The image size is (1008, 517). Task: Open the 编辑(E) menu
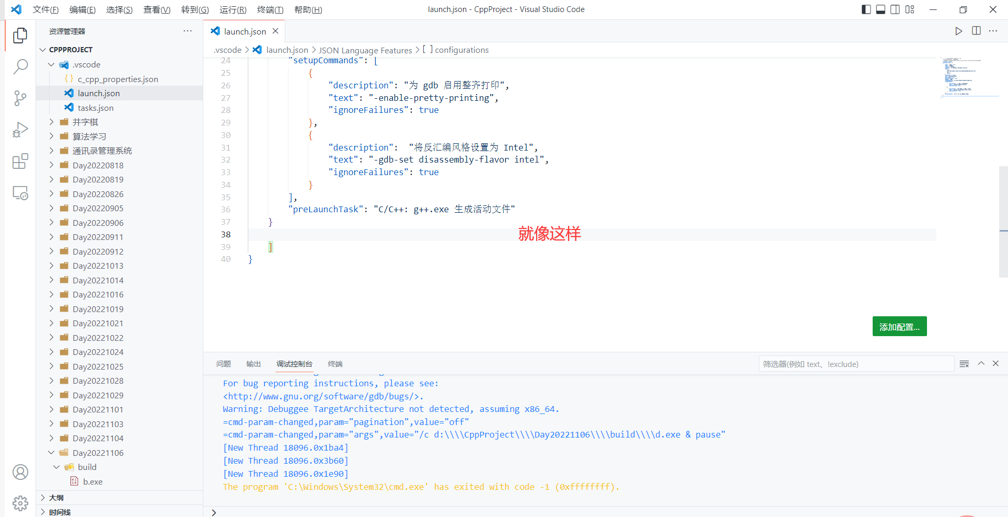[83, 9]
